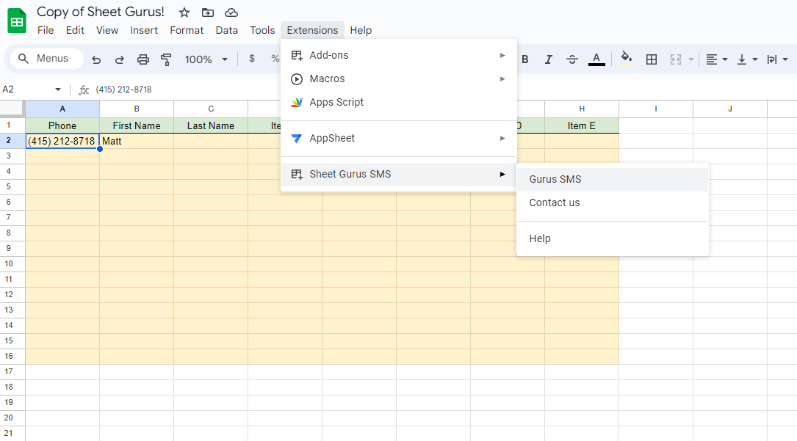Click the merge cells icon
This screenshot has height=441, width=797.
click(x=676, y=59)
